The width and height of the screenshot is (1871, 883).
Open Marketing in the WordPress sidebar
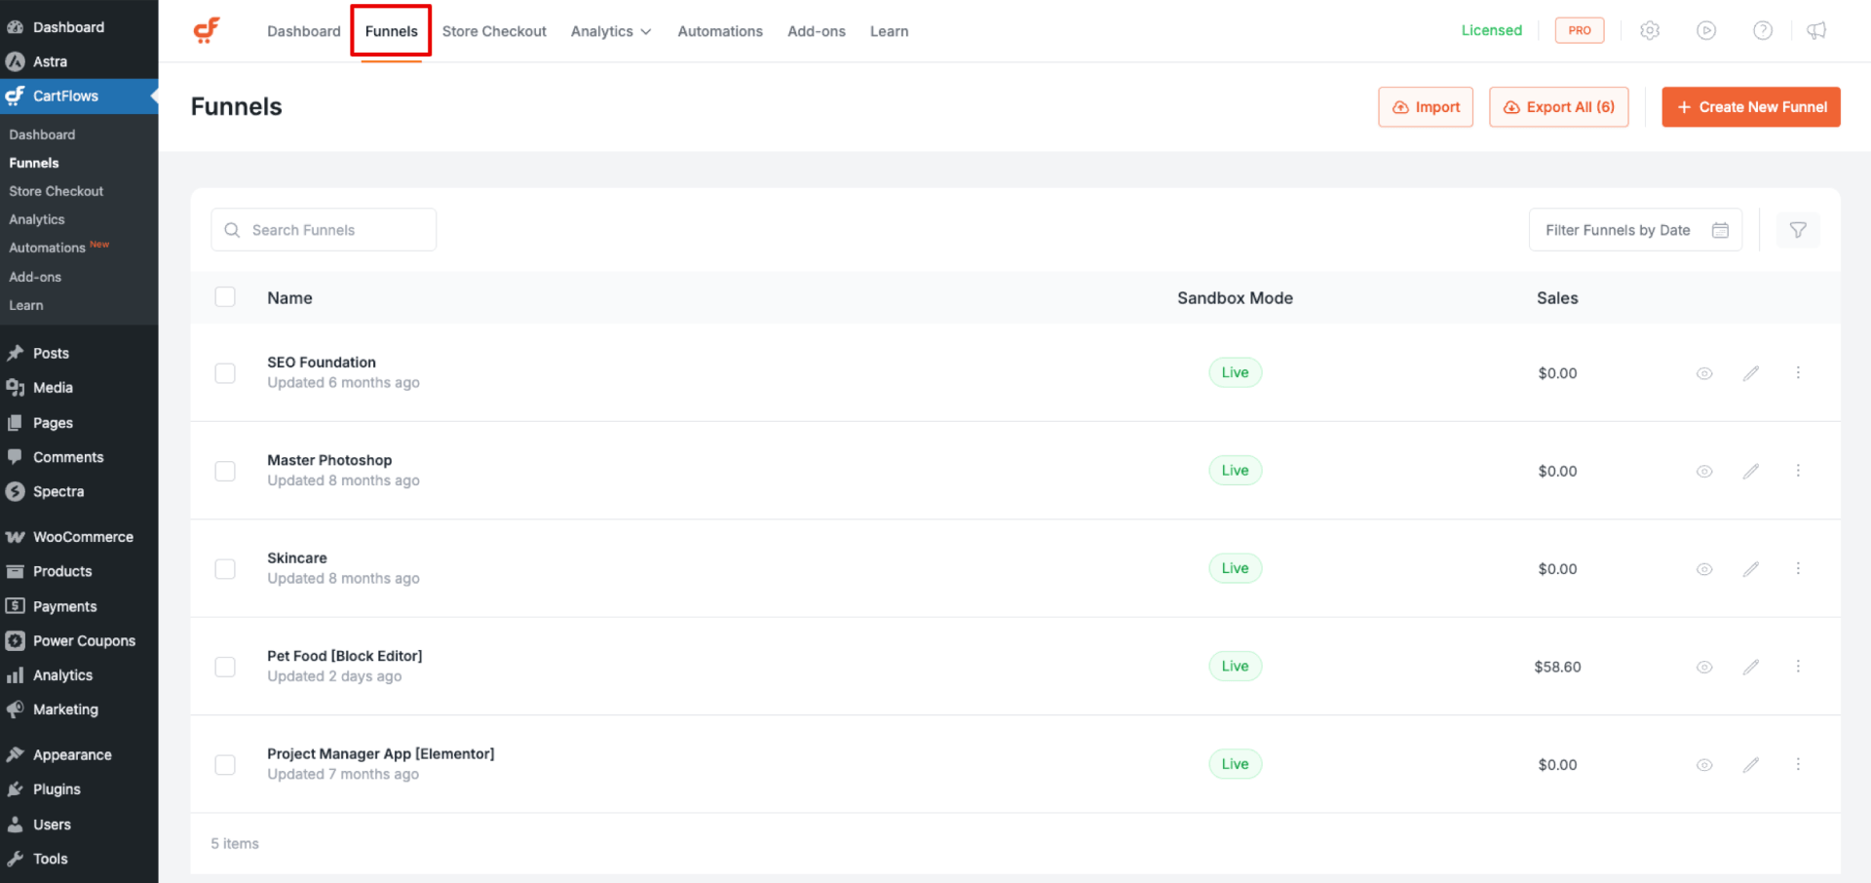click(79, 710)
